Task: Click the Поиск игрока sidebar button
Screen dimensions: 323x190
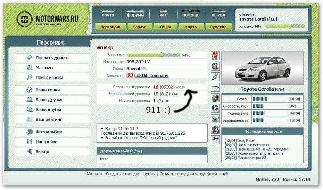Action: point(52,78)
